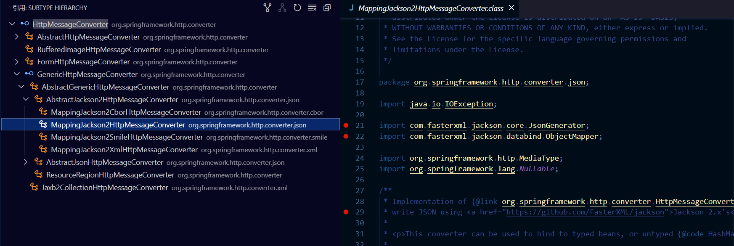Switch to supertype hierarchy view

pos(268,8)
